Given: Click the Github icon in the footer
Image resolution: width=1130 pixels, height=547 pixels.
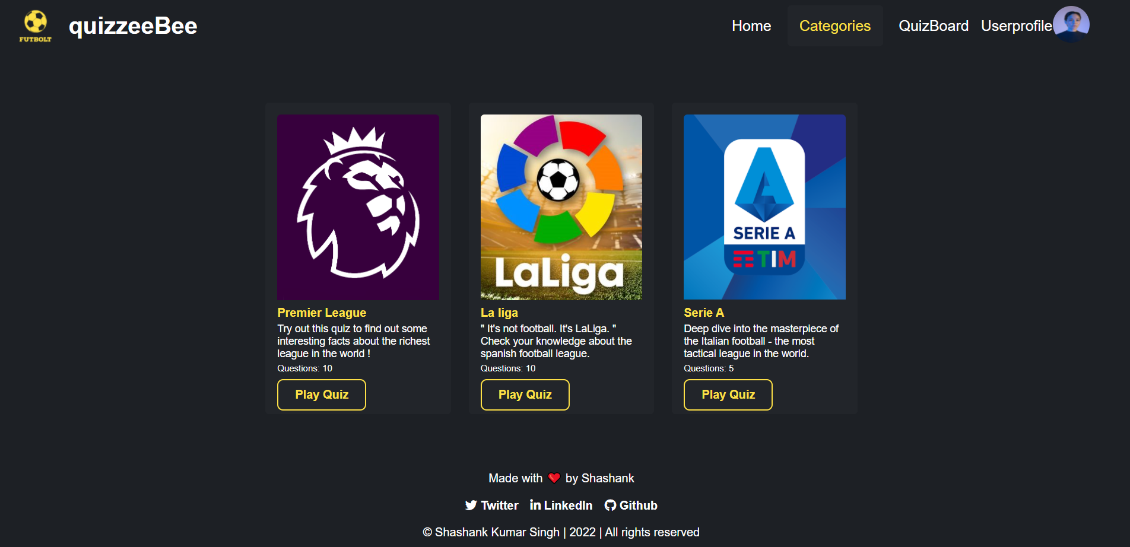Looking at the screenshot, I should click(x=611, y=505).
